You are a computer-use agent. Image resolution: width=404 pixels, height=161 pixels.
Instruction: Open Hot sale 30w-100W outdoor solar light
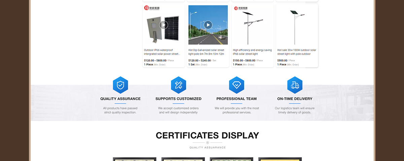[297, 52]
